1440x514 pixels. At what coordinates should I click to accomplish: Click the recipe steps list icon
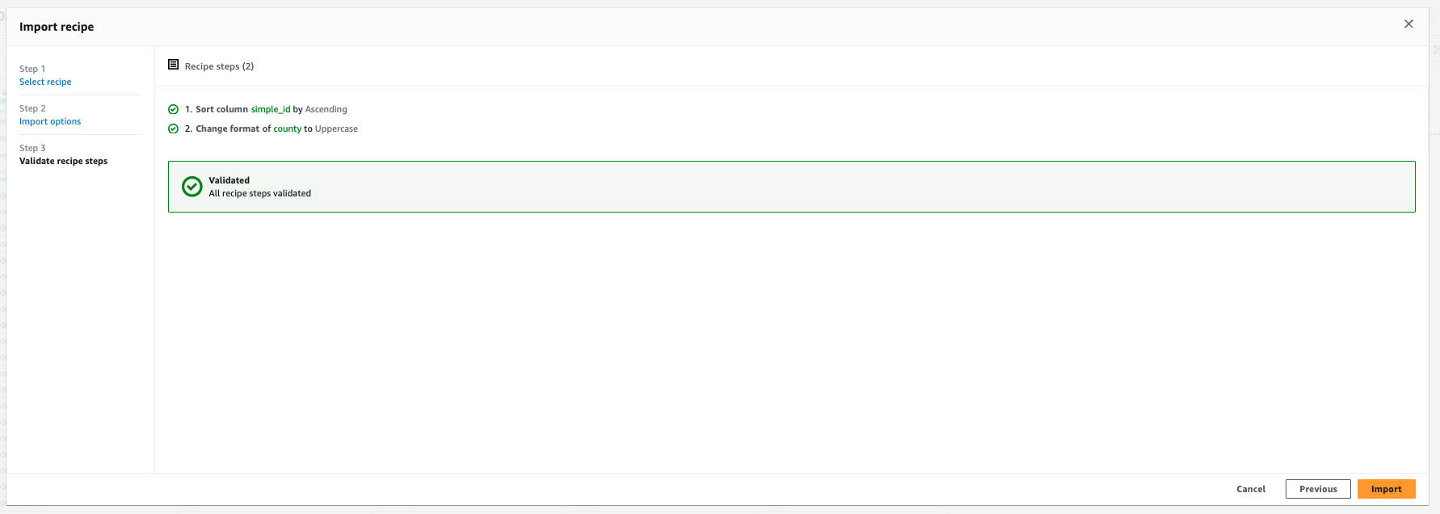tap(173, 64)
